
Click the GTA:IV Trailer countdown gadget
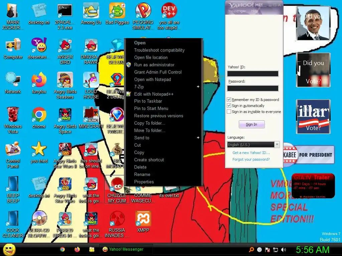[313, 186]
